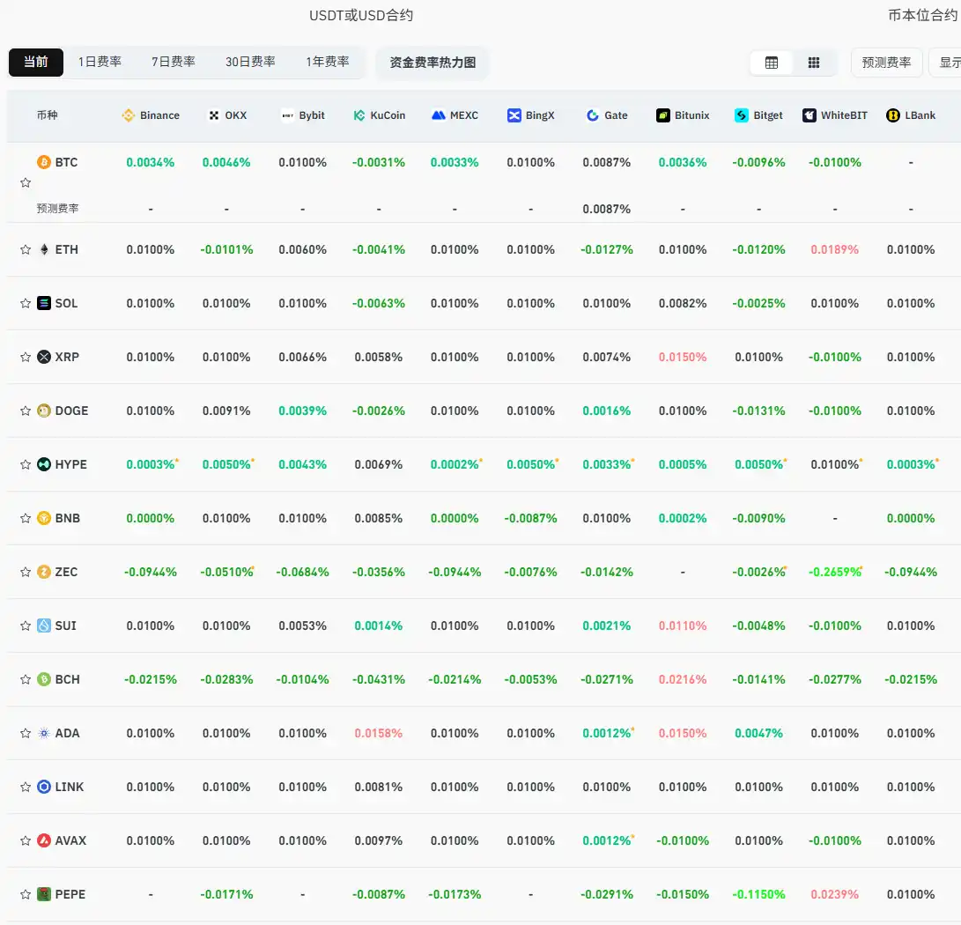Click the OKX exchange logo icon
The image size is (961, 925).
coord(214,115)
